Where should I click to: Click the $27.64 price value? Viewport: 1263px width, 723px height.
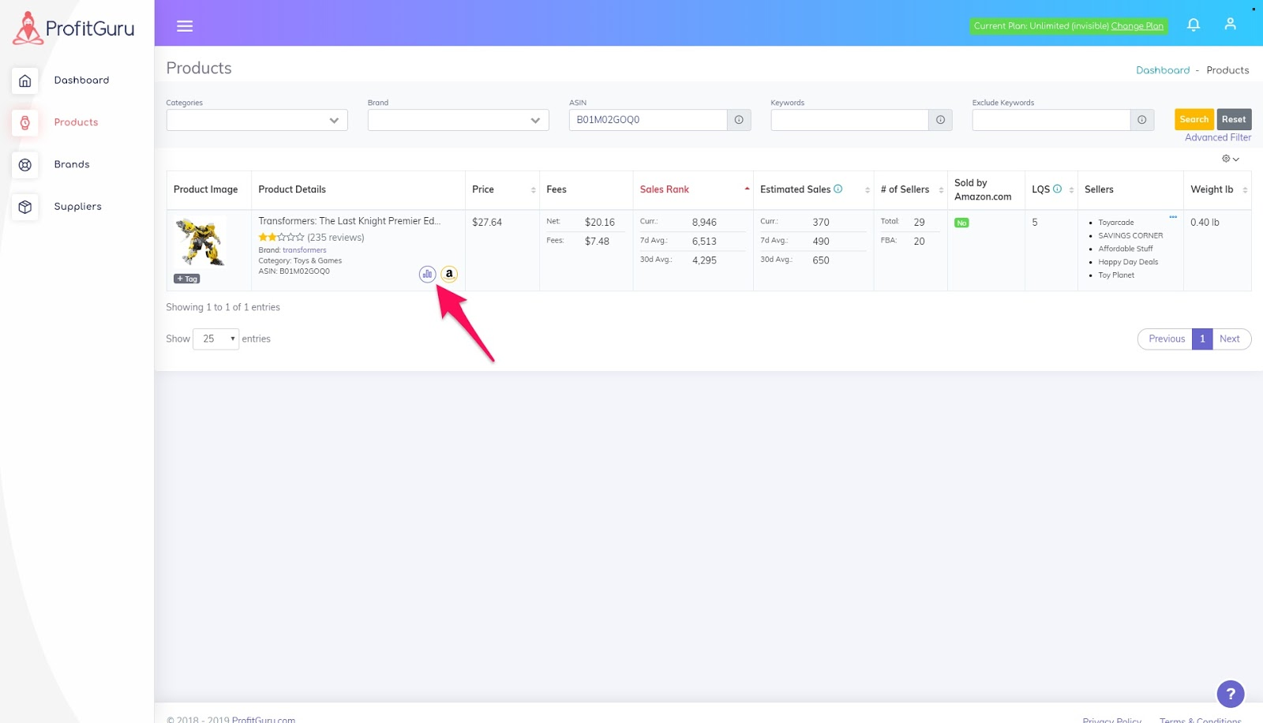click(x=487, y=223)
